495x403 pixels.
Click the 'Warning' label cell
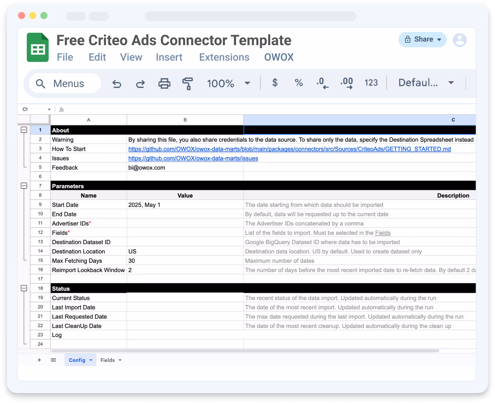[88, 140]
